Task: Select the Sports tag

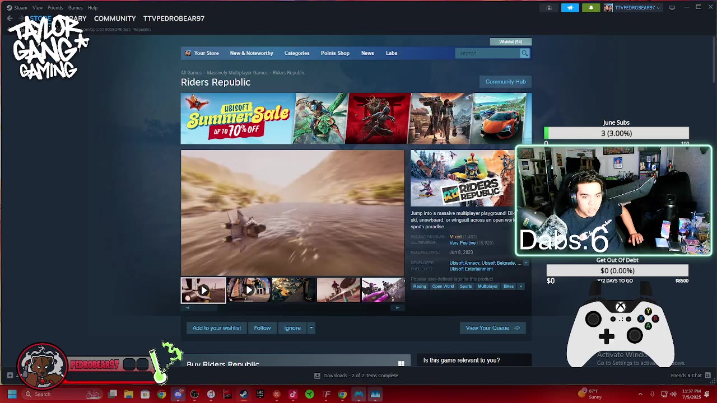Action: tap(466, 287)
